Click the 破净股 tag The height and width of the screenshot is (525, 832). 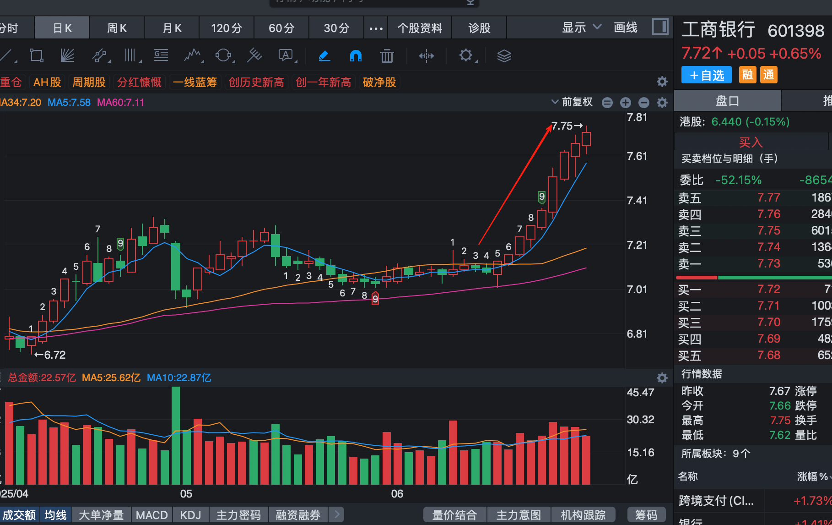tap(379, 82)
